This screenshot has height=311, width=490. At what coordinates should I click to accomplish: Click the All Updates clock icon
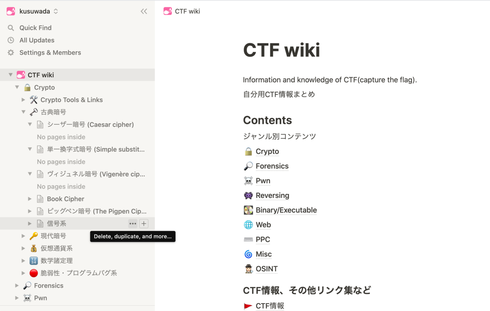point(11,40)
